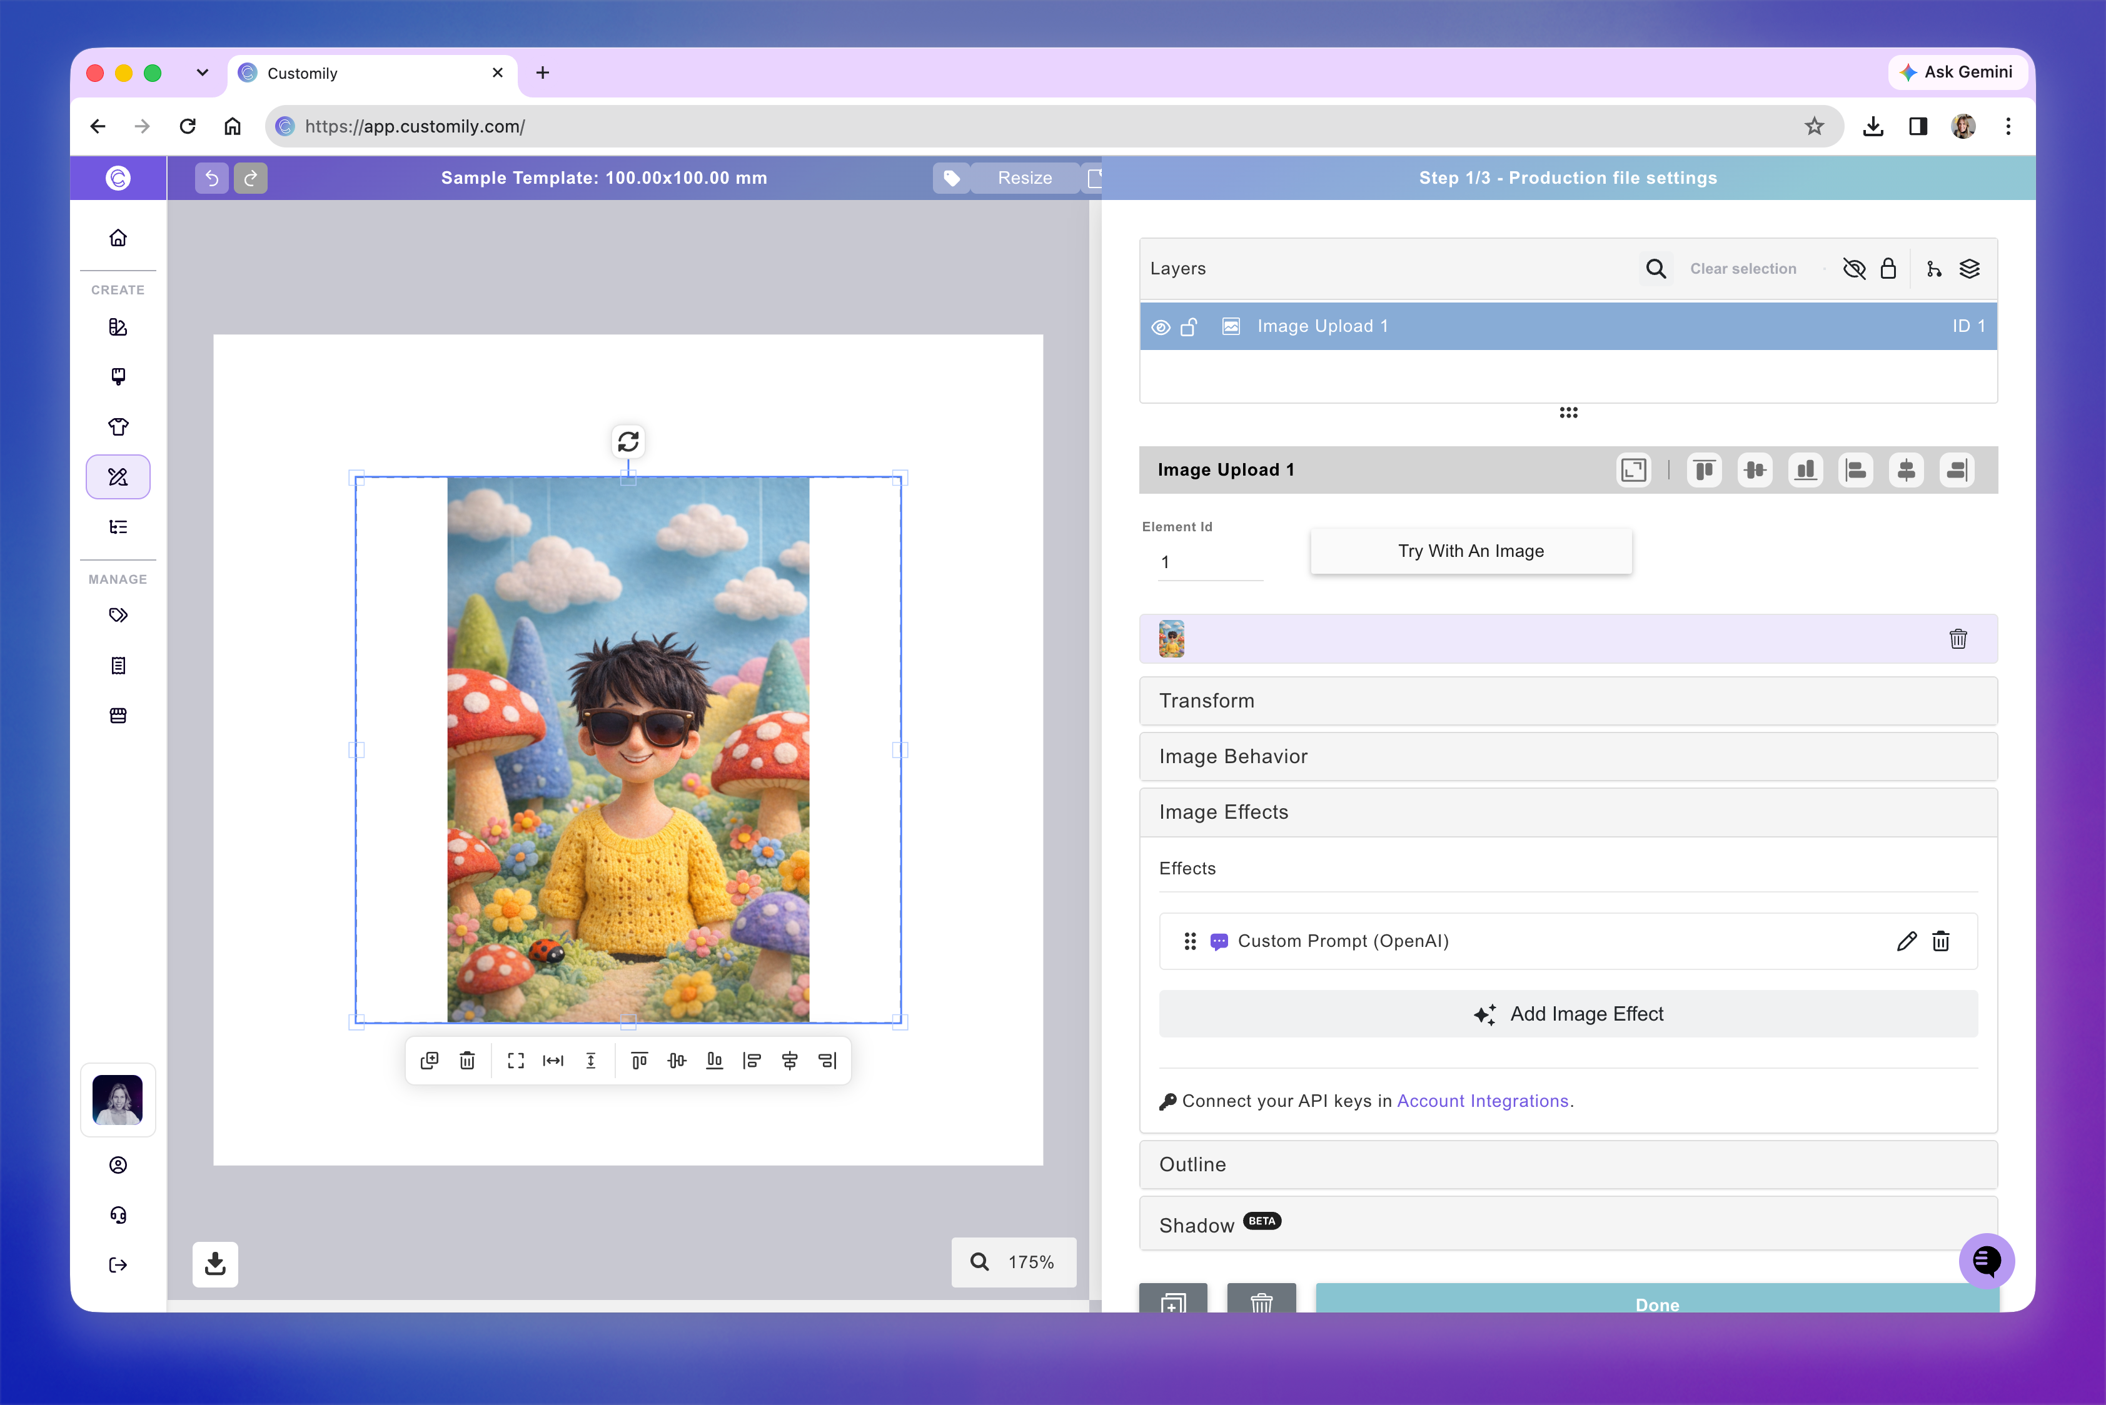
Task: Align top in Image Upload 1 header
Action: [x=1705, y=471]
